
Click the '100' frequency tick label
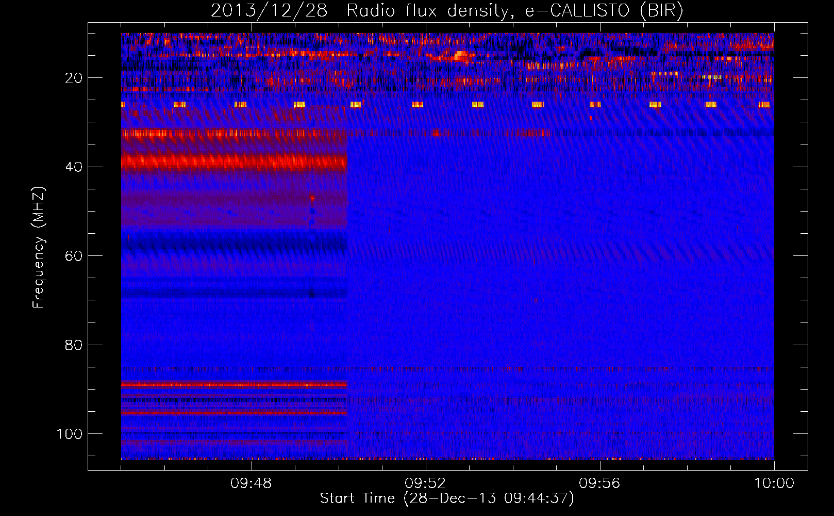(x=70, y=434)
